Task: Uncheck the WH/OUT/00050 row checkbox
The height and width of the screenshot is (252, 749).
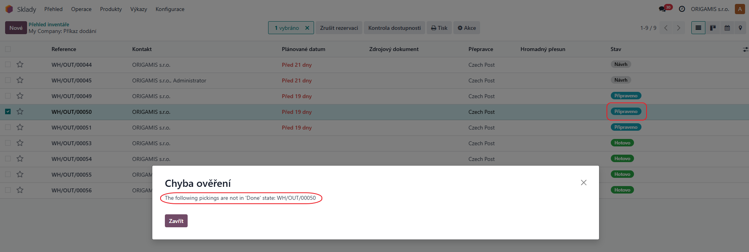Action: [x=8, y=111]
